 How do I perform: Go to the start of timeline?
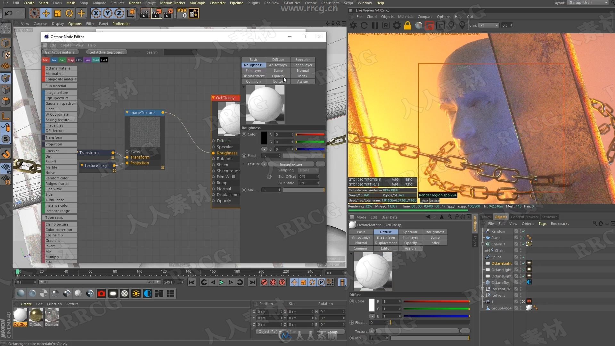[192, 282]
